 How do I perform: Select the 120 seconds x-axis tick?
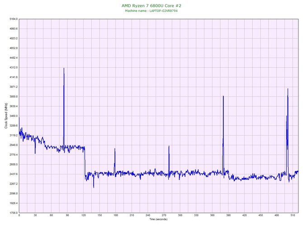(x=84, y=215)
